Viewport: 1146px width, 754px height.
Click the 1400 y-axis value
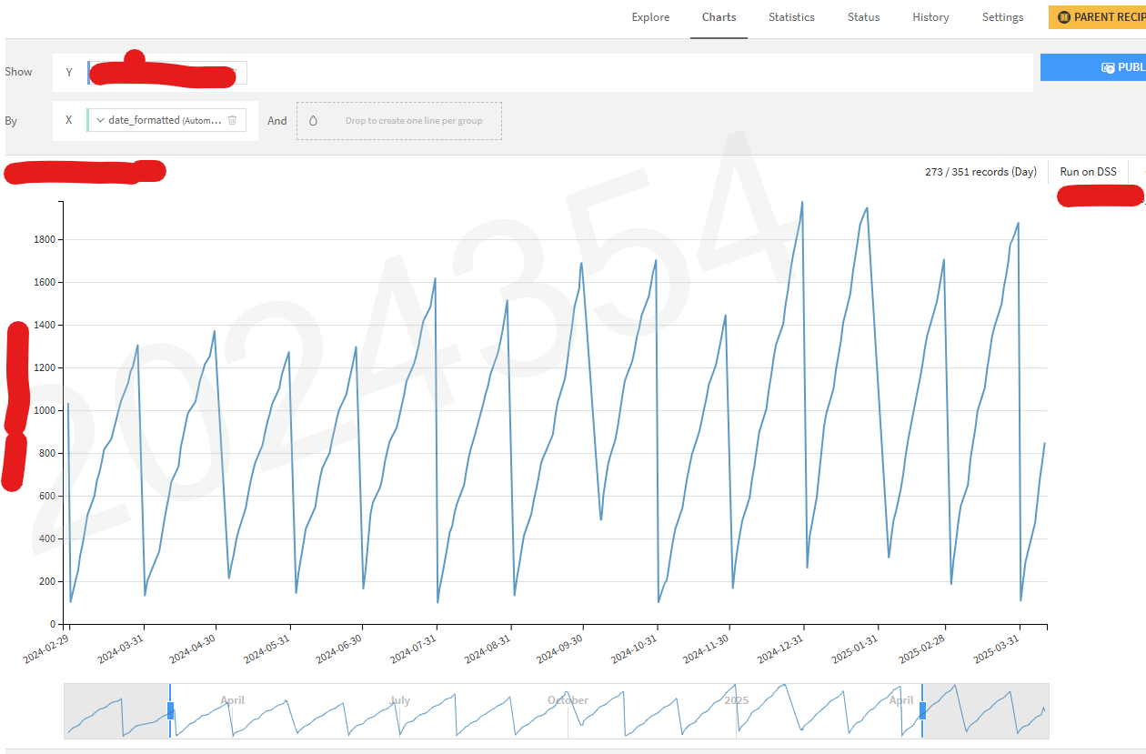(x=45, y=326)
